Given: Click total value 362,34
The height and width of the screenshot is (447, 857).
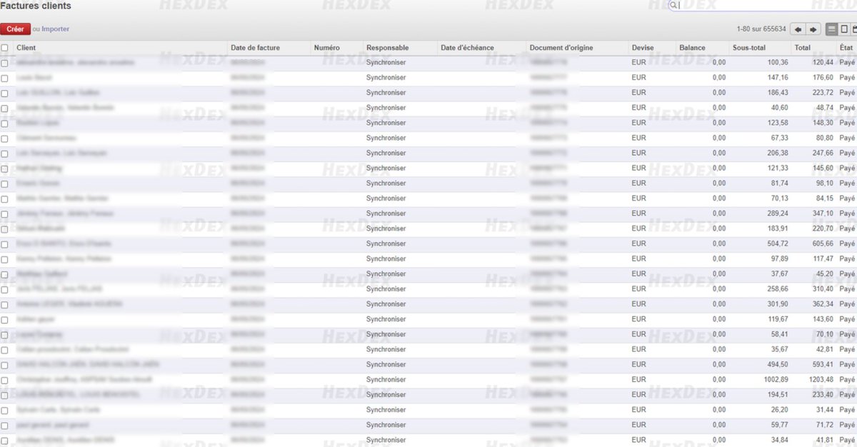Looking at the screenshot, I should tap(822, 304).
